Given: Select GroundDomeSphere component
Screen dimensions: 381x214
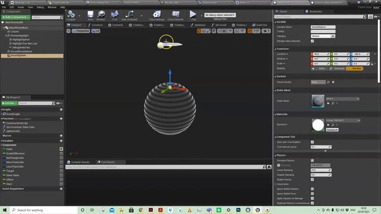Looking at the screenshot, I should pyautogui.click(x=21, y=52).
